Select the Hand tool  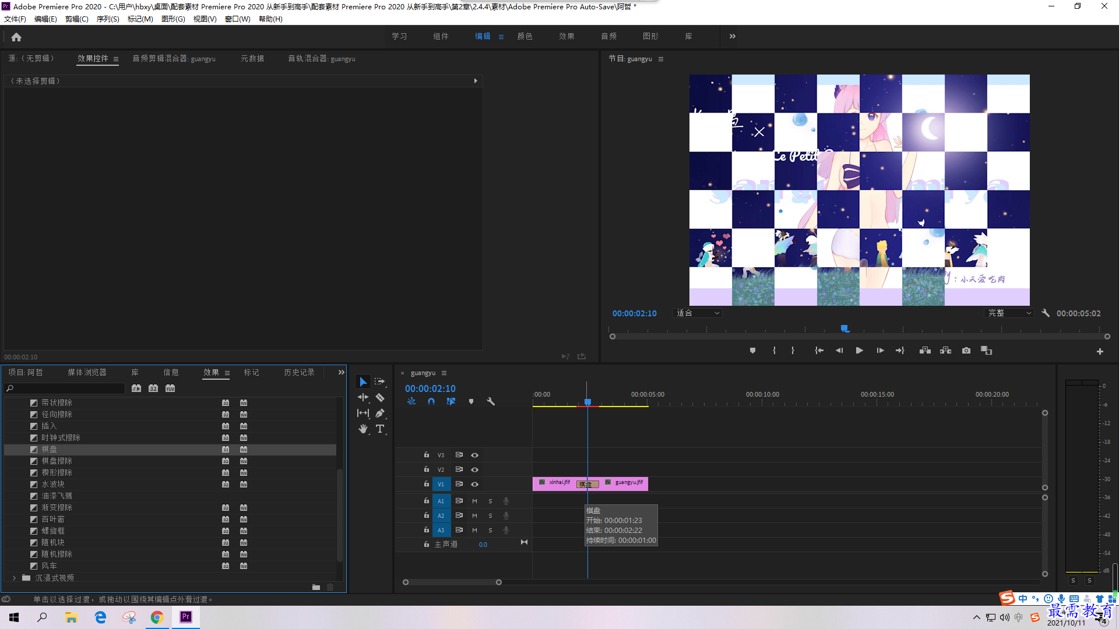(363, 429)
